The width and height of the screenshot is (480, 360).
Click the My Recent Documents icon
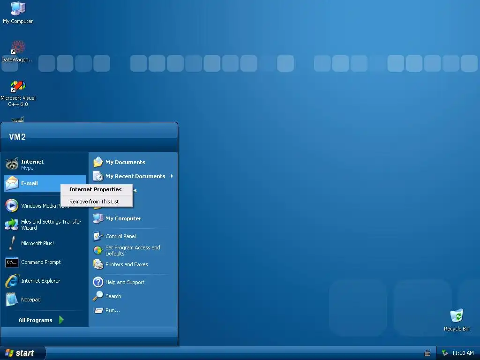click(98, 176)
